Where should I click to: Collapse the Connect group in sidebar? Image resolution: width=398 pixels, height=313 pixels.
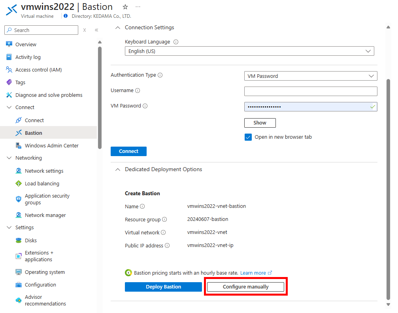[x=9, y=107]
